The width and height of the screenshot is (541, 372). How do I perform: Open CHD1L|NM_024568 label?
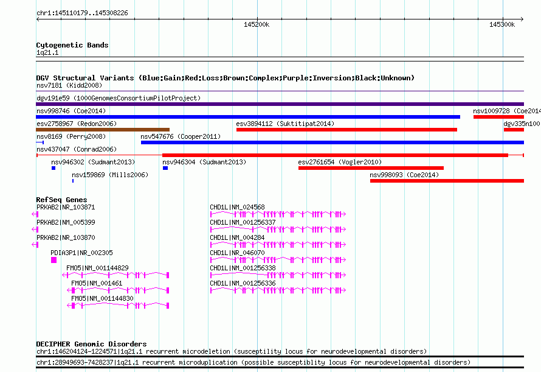point(238,208)
